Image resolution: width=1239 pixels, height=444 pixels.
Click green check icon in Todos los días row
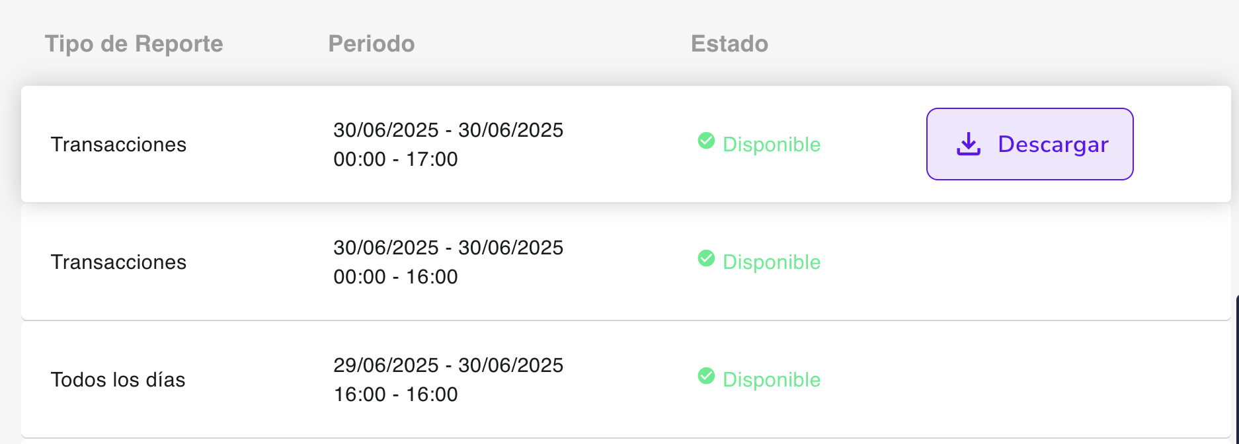coord(706,376)
